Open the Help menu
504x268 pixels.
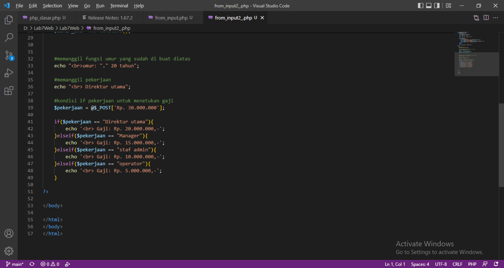click(x=139, y=6)
